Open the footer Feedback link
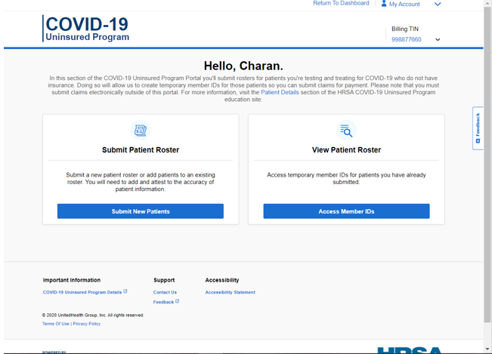Viewport: 492px width, 354px height. [x=163, y=302]
